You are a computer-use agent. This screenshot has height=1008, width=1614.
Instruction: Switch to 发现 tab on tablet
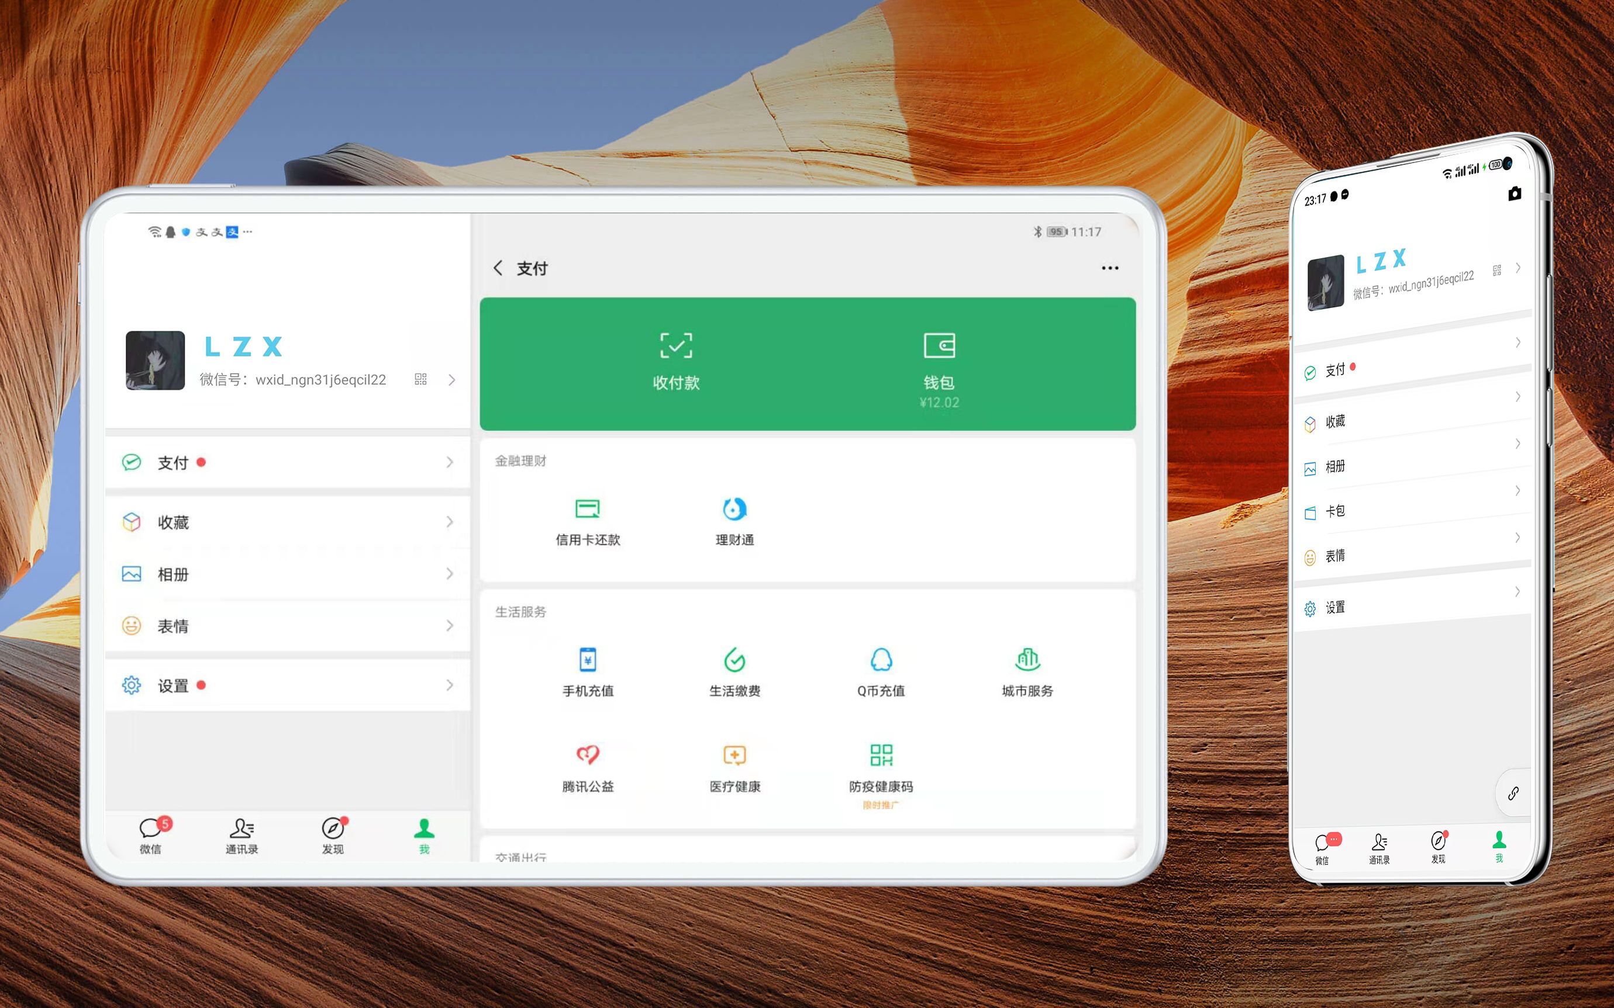coord(333,836)
